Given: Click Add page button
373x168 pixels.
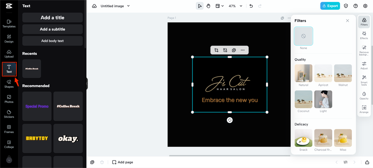Looking at the screenshot, I should tap(123, 162).
